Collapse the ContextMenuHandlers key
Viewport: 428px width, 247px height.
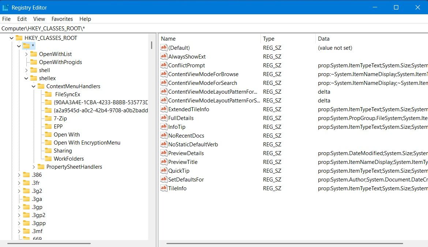[34, 86]
